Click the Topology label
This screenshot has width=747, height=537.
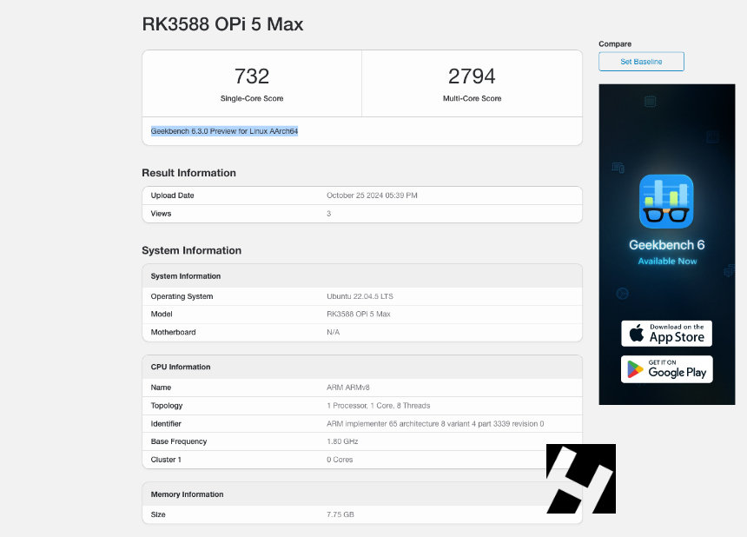[167, 406]
